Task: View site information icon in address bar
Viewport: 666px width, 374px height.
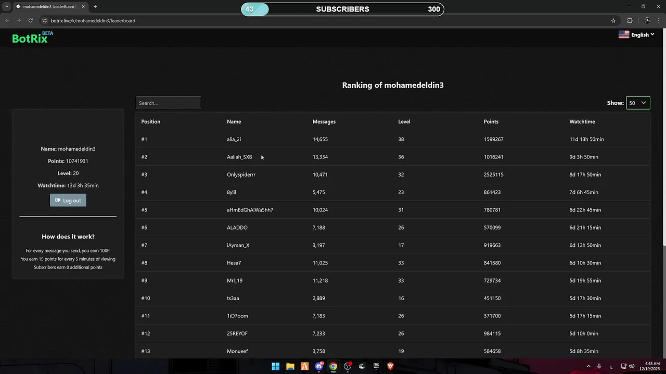Action: pos(44,20)
